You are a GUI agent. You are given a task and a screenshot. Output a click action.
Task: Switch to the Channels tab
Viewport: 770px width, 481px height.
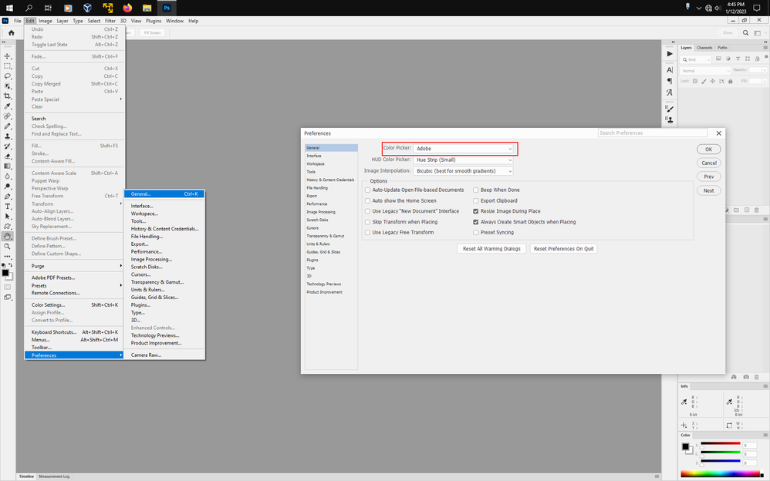[704, 48]
